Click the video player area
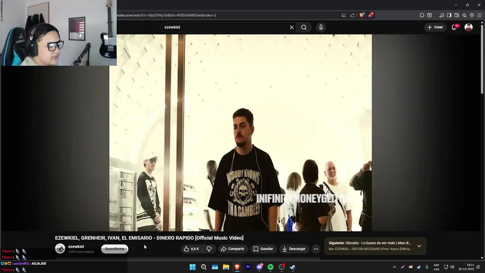This screenshot has height=273, width=485. pyautogui.click(x=241, y=133)
